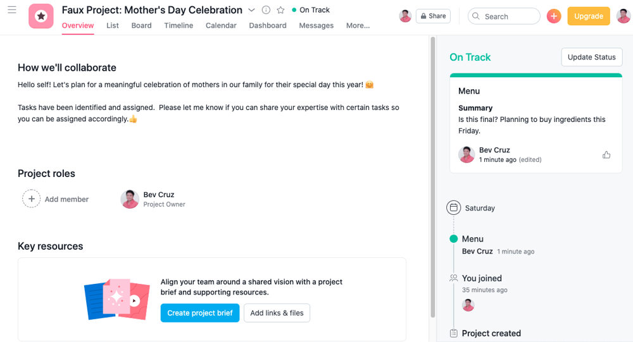Open the On Track status indicator
The width and height of the screenshot is (633, 342).
310,10
